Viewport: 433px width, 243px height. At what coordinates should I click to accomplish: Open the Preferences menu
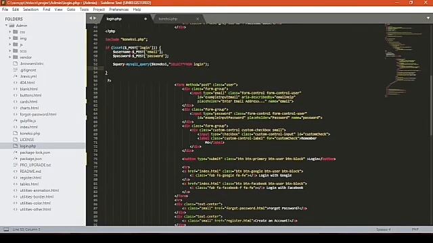click(119, 9)
